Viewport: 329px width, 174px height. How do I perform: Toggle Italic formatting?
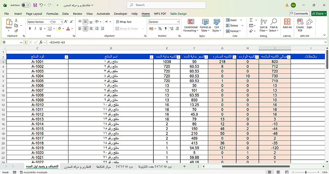coord(35,29)
